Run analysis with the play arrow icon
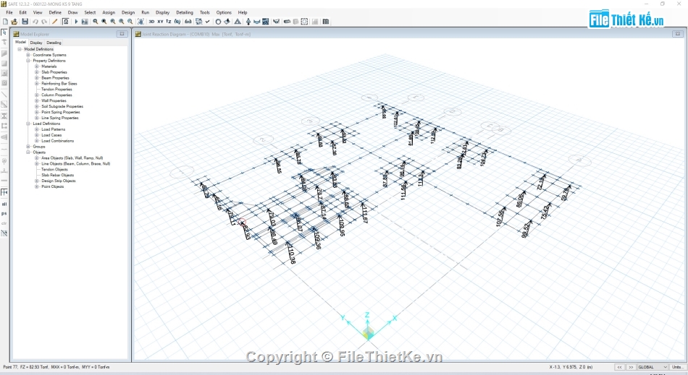The height and width of the screenshot is (375, 688). click(x=76, y=22)
